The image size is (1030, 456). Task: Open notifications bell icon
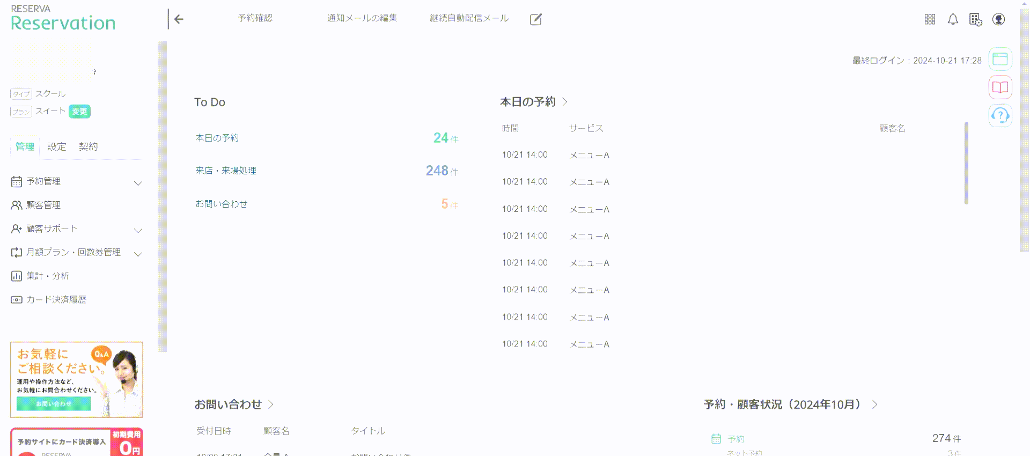coord(953,19)
